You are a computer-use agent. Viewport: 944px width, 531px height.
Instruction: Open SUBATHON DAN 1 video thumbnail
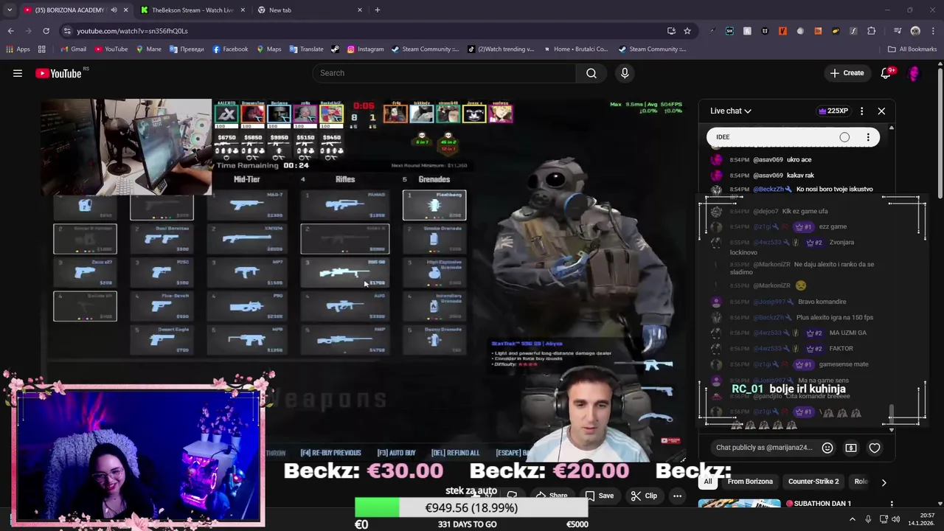tap(739, 504)
